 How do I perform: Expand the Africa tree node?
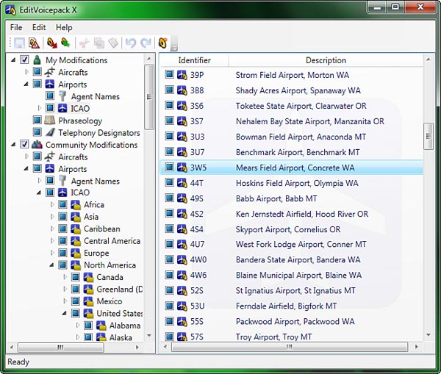coord(52,205)
